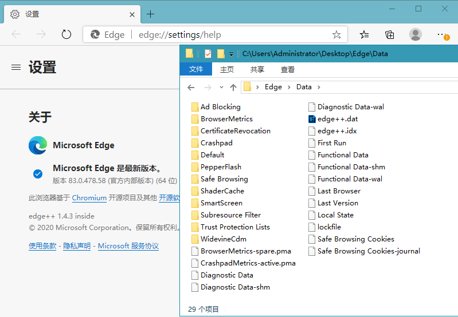The width and height of the screenshot is (458, 317).
Task: Select the edge++.dat file
Action: [x=333, y=119]
